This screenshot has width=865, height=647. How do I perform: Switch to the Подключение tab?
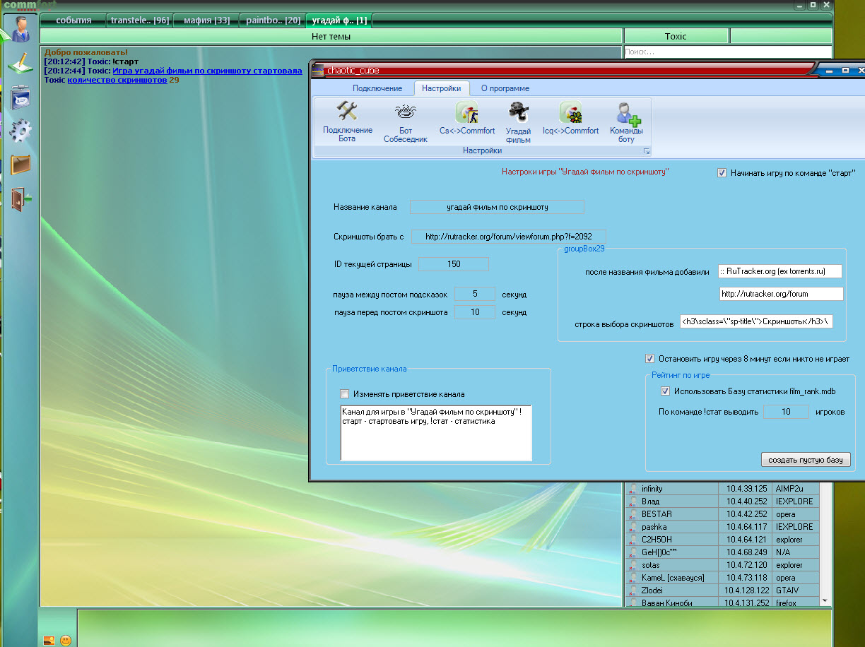[377, 88]
